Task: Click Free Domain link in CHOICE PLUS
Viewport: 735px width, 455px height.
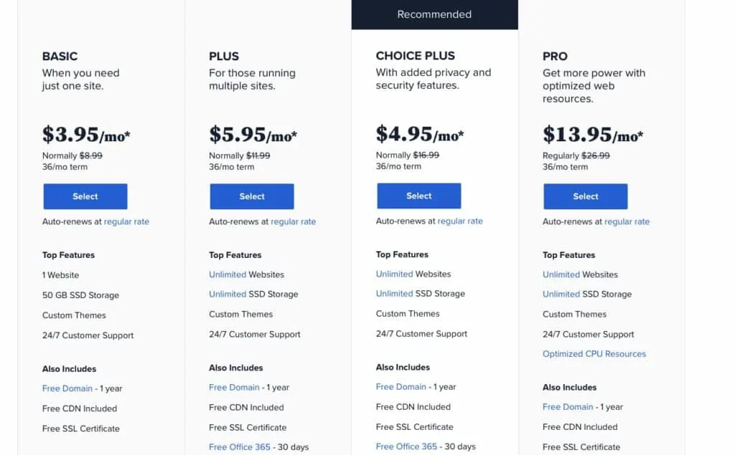Action: point(401,387)
